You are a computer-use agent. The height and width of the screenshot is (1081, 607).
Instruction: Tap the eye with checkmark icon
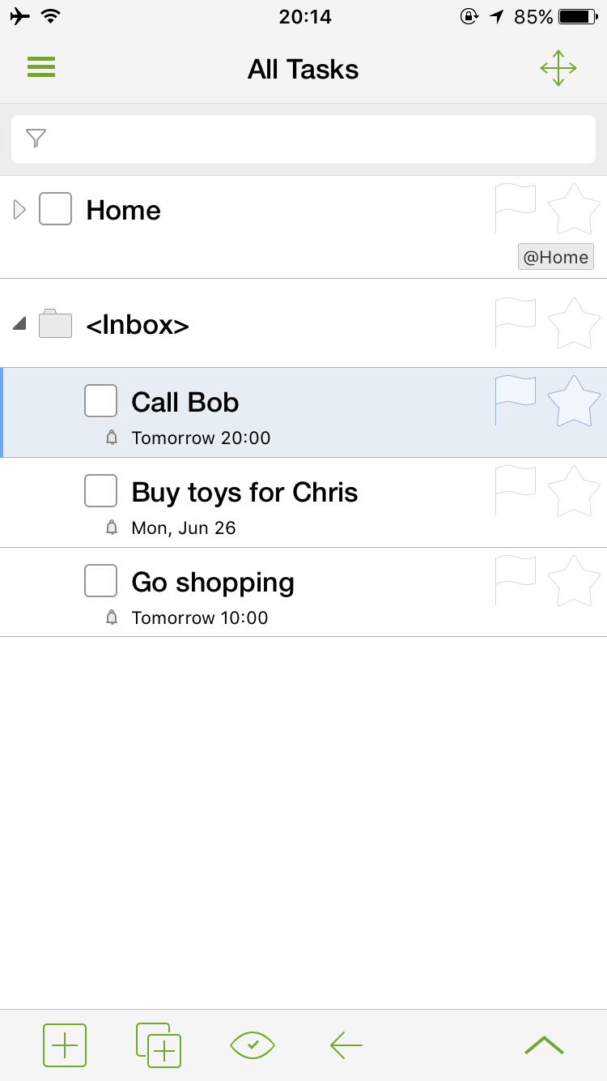pyautogui.click(x=253, y=1045)
